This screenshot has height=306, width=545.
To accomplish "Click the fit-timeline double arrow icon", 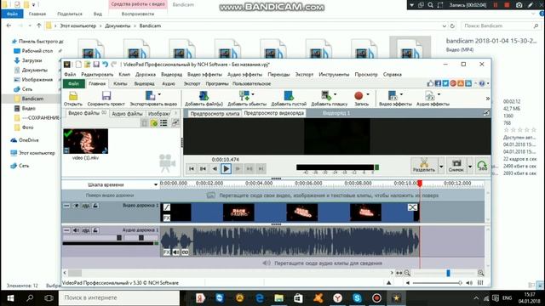I will coord(399,273).
